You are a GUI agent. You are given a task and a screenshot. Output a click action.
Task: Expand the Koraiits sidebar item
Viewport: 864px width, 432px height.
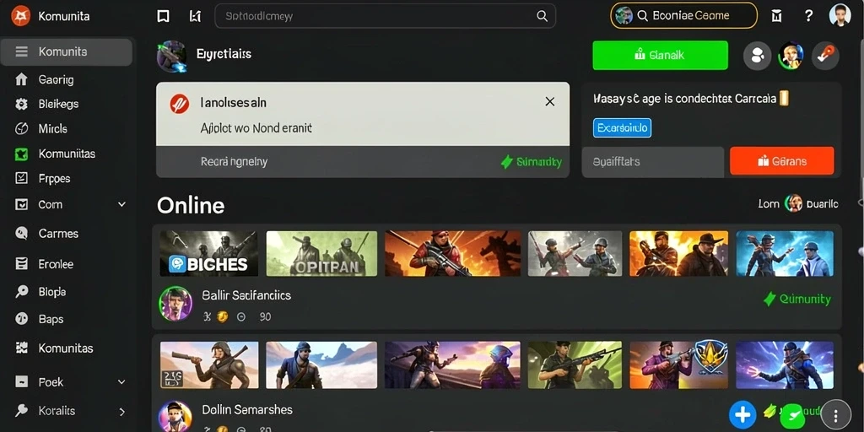tap(121, 412)
